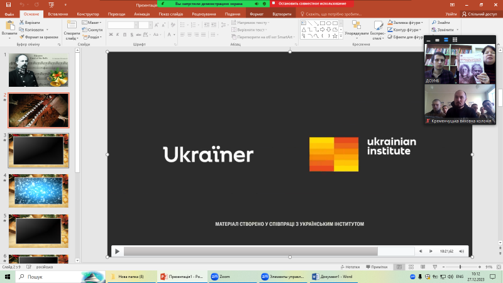This screenshot has height=283, width=503.
Task: Open the font size combo box
Action: pyautogui.click(x=145, y=25)
